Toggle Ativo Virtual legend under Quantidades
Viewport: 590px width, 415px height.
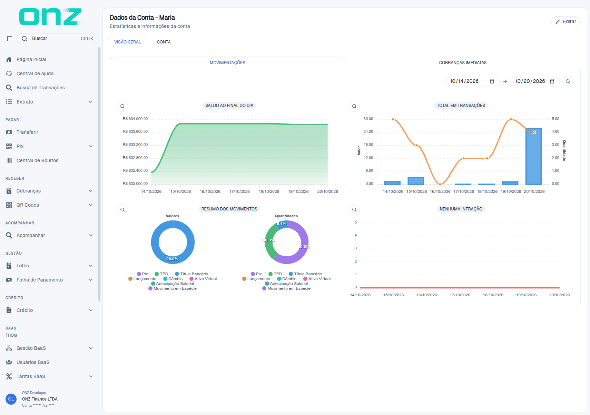(317, 279)
